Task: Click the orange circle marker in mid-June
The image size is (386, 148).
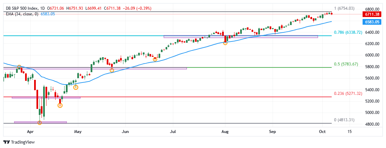Action: point(155,59)
